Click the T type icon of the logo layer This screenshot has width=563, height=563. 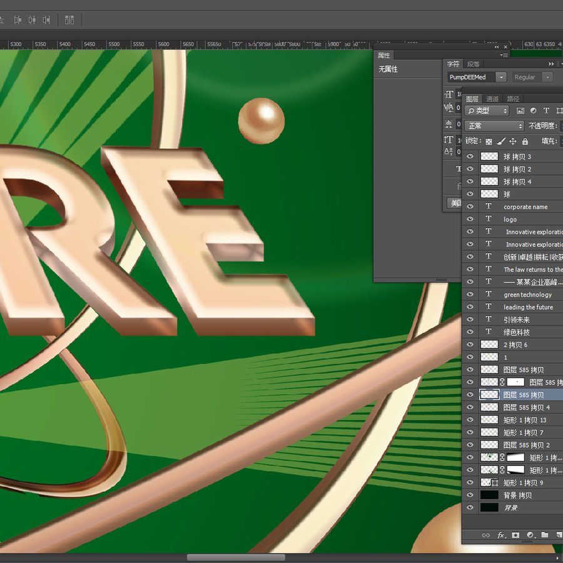[489, 219]
